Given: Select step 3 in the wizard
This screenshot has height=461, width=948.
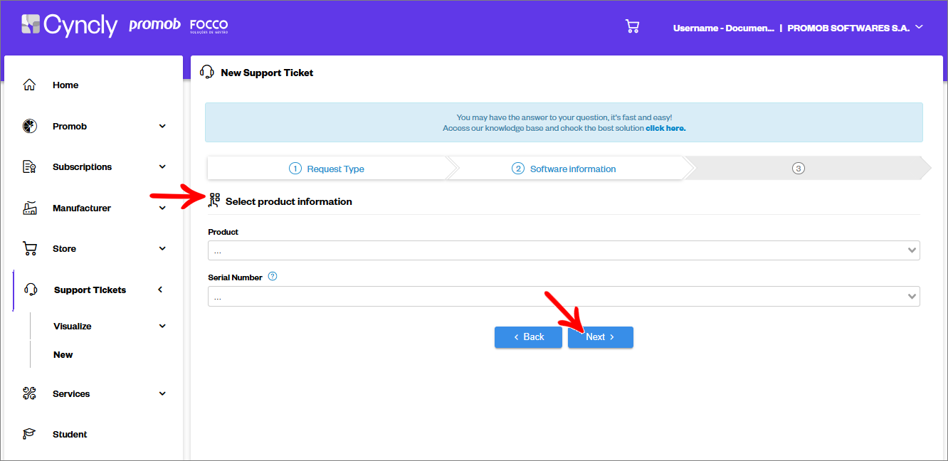Looking at the screenshot, I should pos(799,169).
